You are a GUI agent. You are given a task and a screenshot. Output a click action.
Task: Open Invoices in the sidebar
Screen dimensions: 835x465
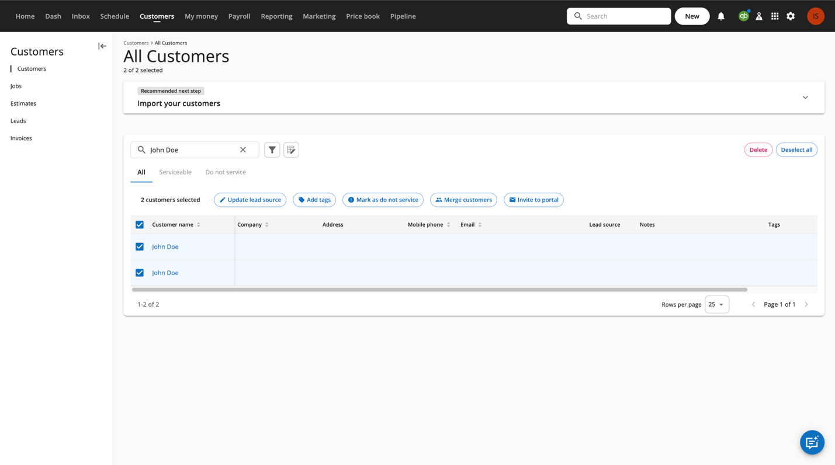21,138
